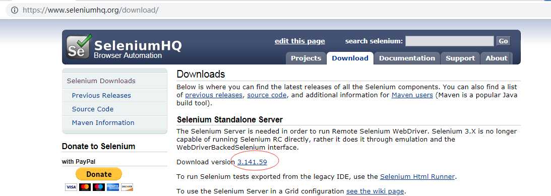Screen dimensions: 551x196
Task: Download version 3.141.59 link
Action: coord(252,162)
